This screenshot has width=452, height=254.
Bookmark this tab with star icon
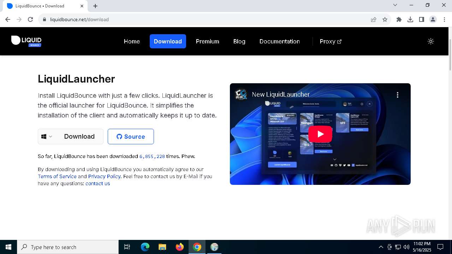385,19
